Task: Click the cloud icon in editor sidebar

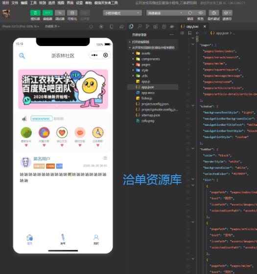Action: coord(172,26)
